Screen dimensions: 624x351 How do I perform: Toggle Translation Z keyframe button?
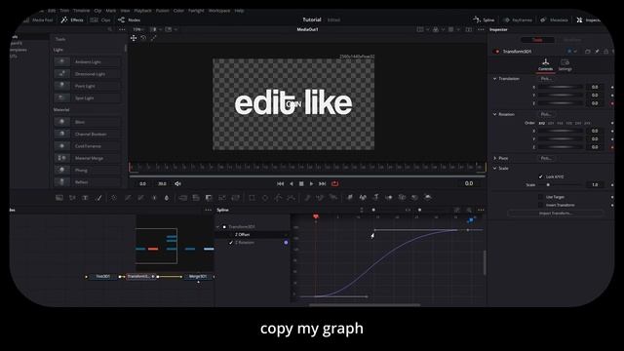tap(612, 103)
